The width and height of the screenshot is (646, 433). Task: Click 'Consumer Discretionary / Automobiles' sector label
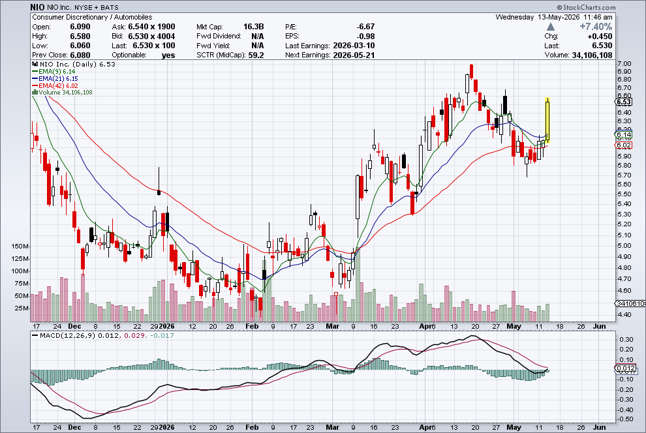coord(92,17)
